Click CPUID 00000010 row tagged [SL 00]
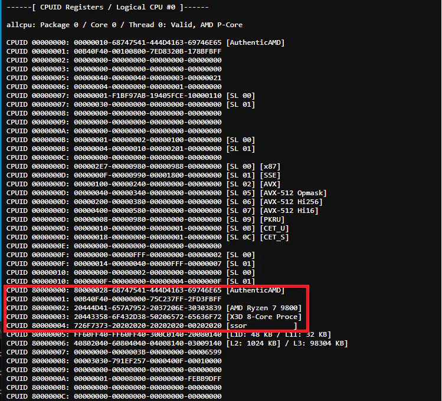The image size is (442, 401). [x=131, y=272]
